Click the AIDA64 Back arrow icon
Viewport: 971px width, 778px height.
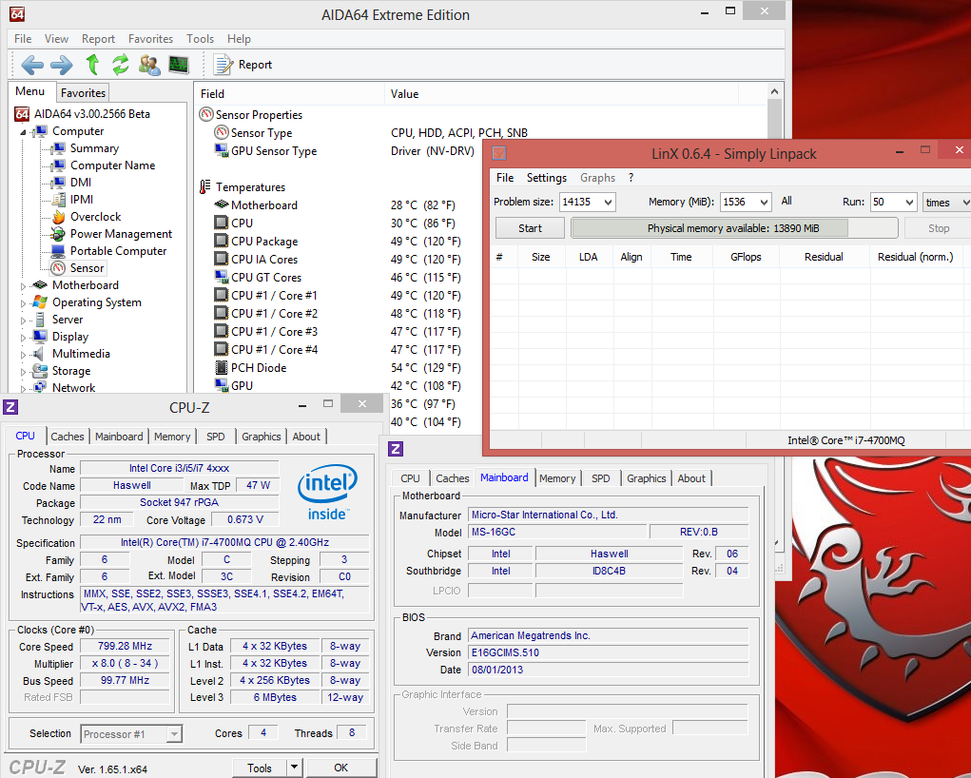click(32, 65)
